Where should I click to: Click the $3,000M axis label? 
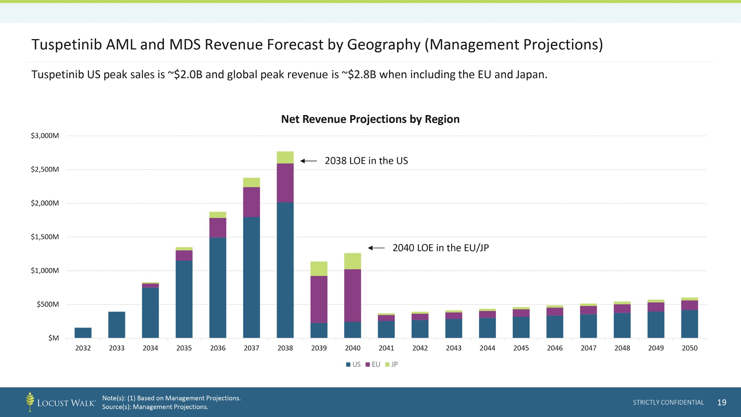pyautogui.click(x=45, y=136)
